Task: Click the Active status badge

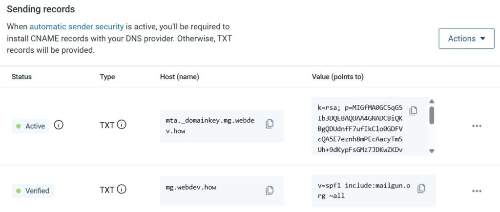Action: (30, 126)
